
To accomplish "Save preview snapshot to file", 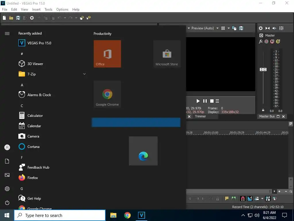I will (x=241, y=28).
